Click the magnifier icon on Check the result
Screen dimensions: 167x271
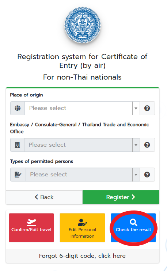pyautogui.click(x=133, y=223)
